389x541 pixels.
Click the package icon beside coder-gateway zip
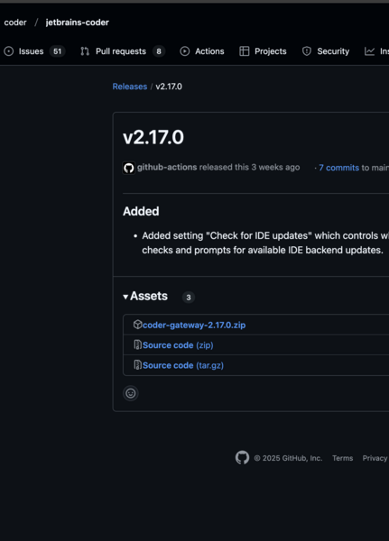tap(137, 325)
